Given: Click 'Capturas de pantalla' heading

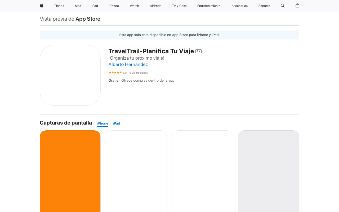Looking at the screenshot, I should click(x=66, y=123).
